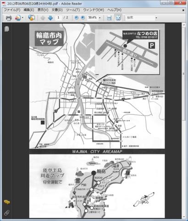Click the vertical scrollbar thumb
This screenshot has height=221, width=188.
pyautogui.click(x=183, y=73)
